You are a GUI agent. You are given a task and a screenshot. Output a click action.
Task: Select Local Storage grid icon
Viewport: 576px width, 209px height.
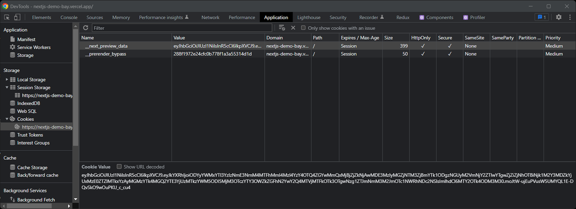[13, 80]
